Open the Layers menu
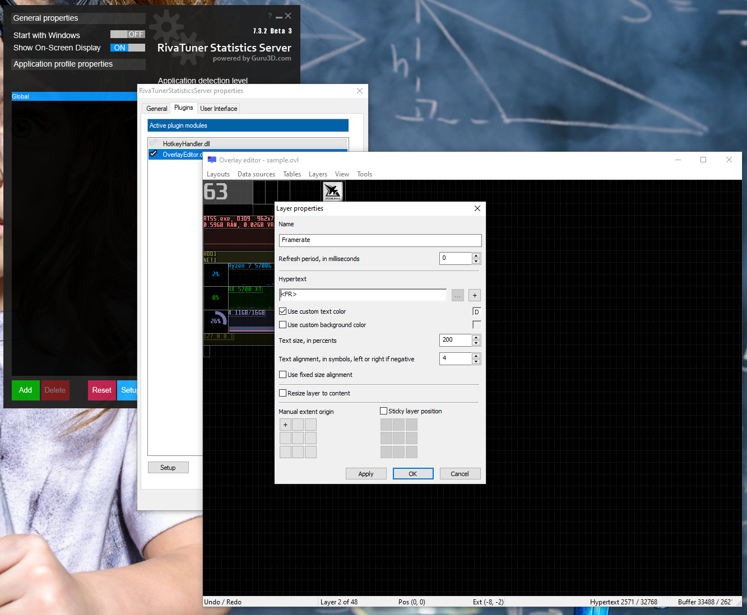Image resolution: width=747 pixels, height=615 pixels. pos(318,174)
